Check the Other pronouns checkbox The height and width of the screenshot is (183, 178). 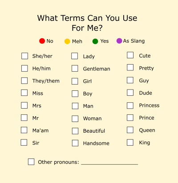click(31, 162)
